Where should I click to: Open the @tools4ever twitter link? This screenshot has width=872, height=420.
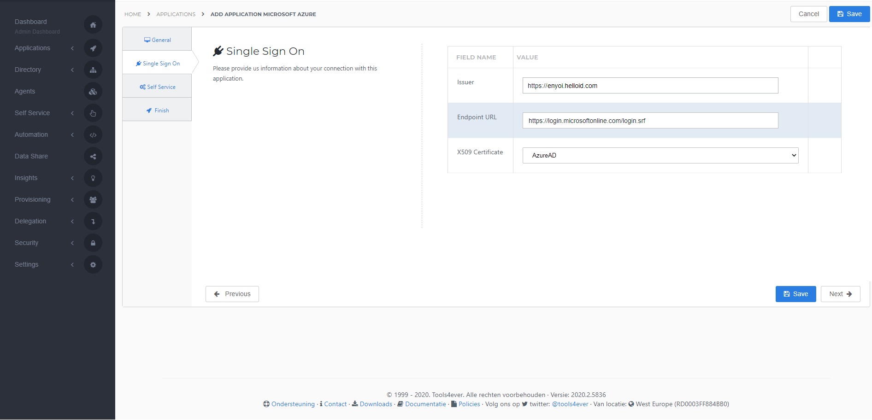[x=570, y=404]
